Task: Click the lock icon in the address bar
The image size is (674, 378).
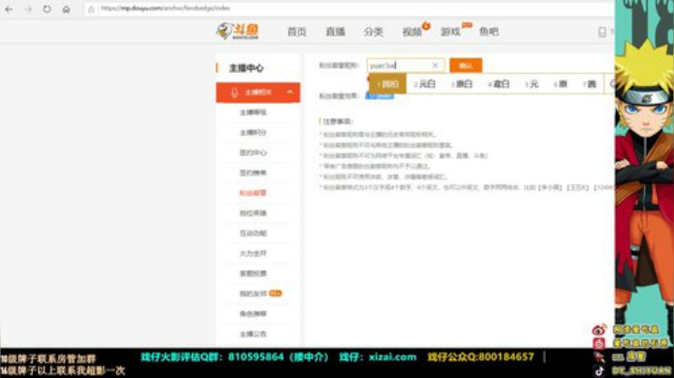Action: click(x=91, y=9)
